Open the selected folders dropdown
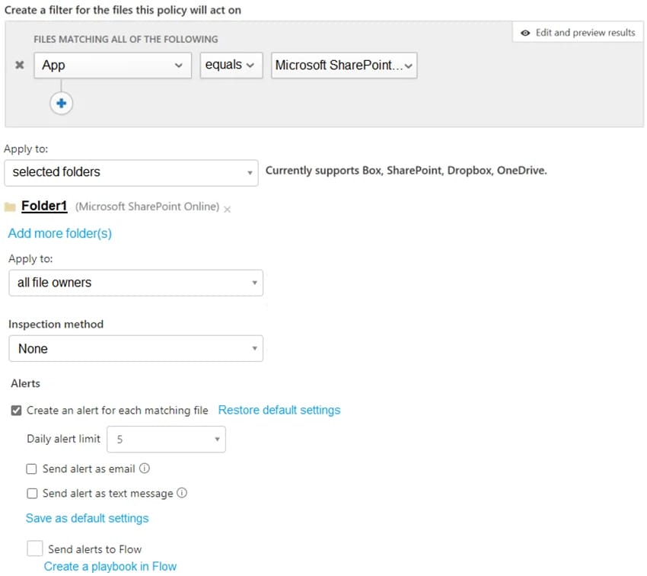This screenshot has height=576, width=647. click(x=131, y=173)
